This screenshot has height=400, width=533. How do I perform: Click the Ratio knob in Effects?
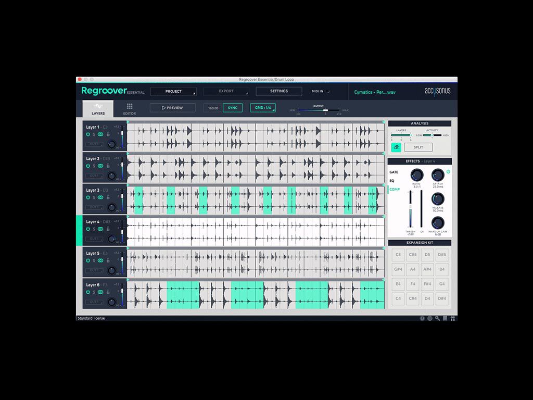[416, 174]
